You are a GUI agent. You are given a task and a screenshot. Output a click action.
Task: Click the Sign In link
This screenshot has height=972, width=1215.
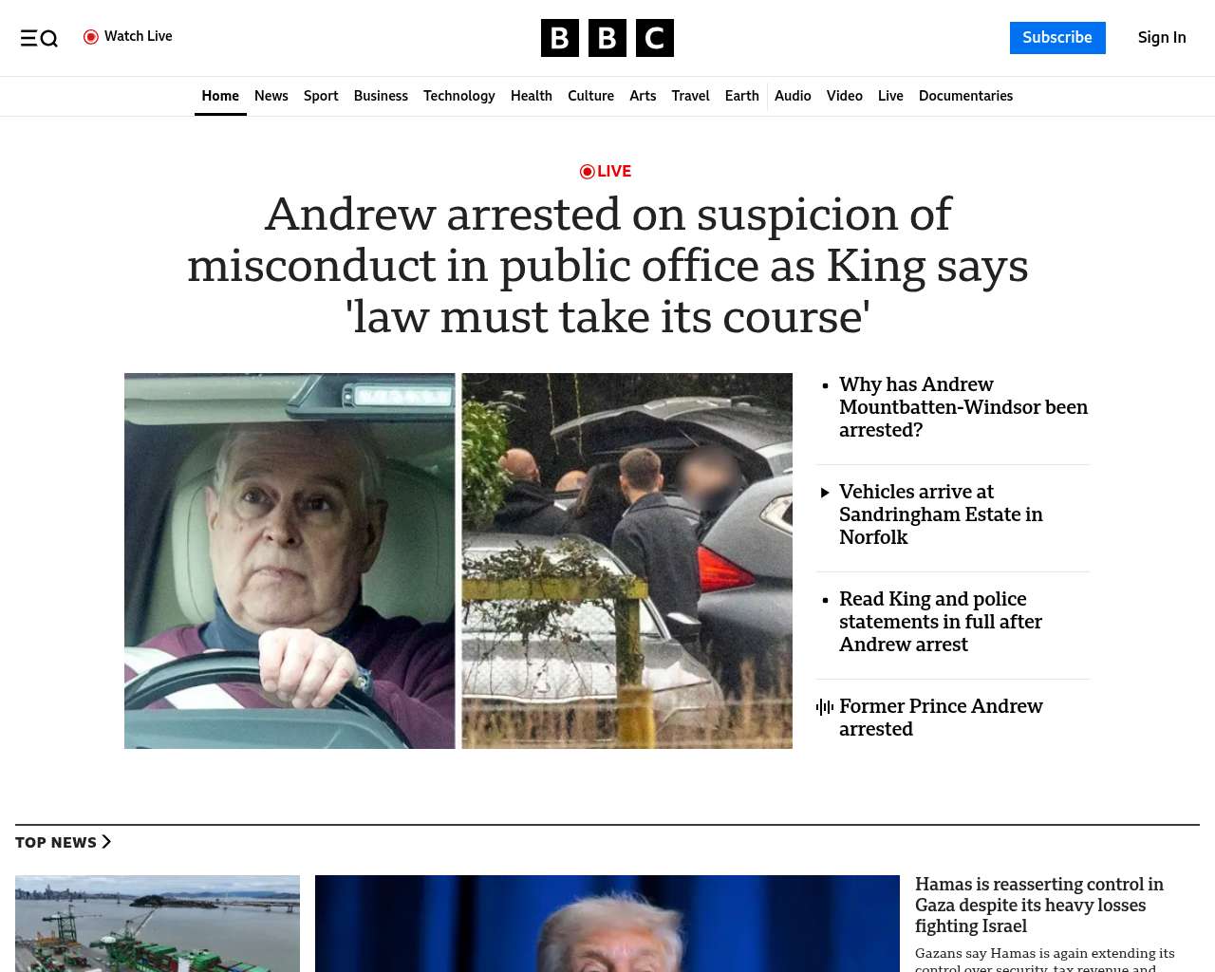coord(1162,38)
